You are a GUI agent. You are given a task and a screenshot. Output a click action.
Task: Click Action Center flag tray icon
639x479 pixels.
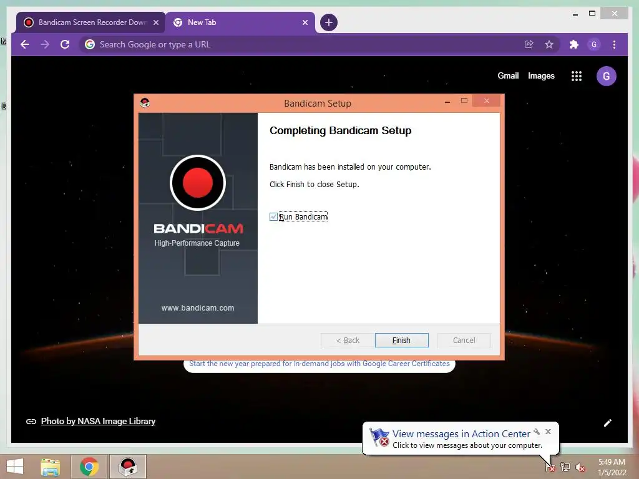click(550, 467)
